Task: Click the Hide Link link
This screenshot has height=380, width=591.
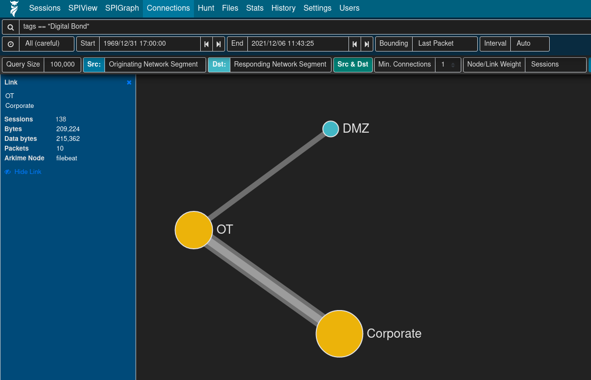Action: [28, 172]
